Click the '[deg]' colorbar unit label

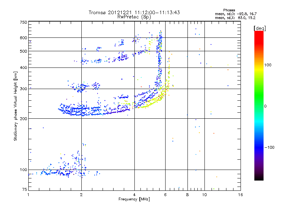(x=260, y=28)
